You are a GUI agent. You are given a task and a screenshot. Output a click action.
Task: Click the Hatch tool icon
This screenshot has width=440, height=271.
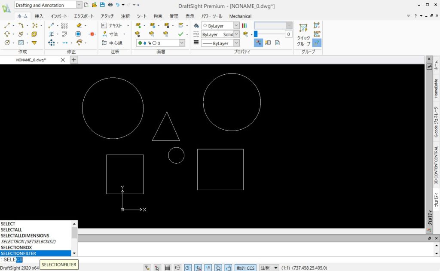pyautogui.click(x=21, y=43)
